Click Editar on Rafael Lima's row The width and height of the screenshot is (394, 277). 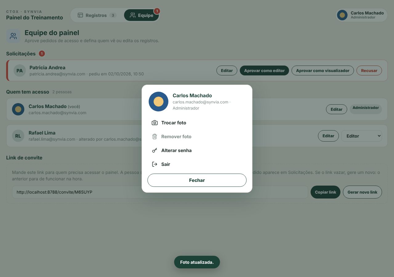coord(328,136)
